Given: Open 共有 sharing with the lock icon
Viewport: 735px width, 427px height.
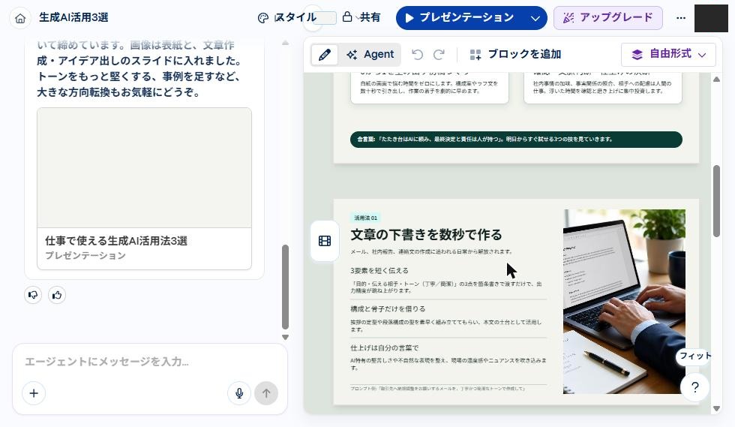Looking at the screenshot, I should (x=361, y=18).
